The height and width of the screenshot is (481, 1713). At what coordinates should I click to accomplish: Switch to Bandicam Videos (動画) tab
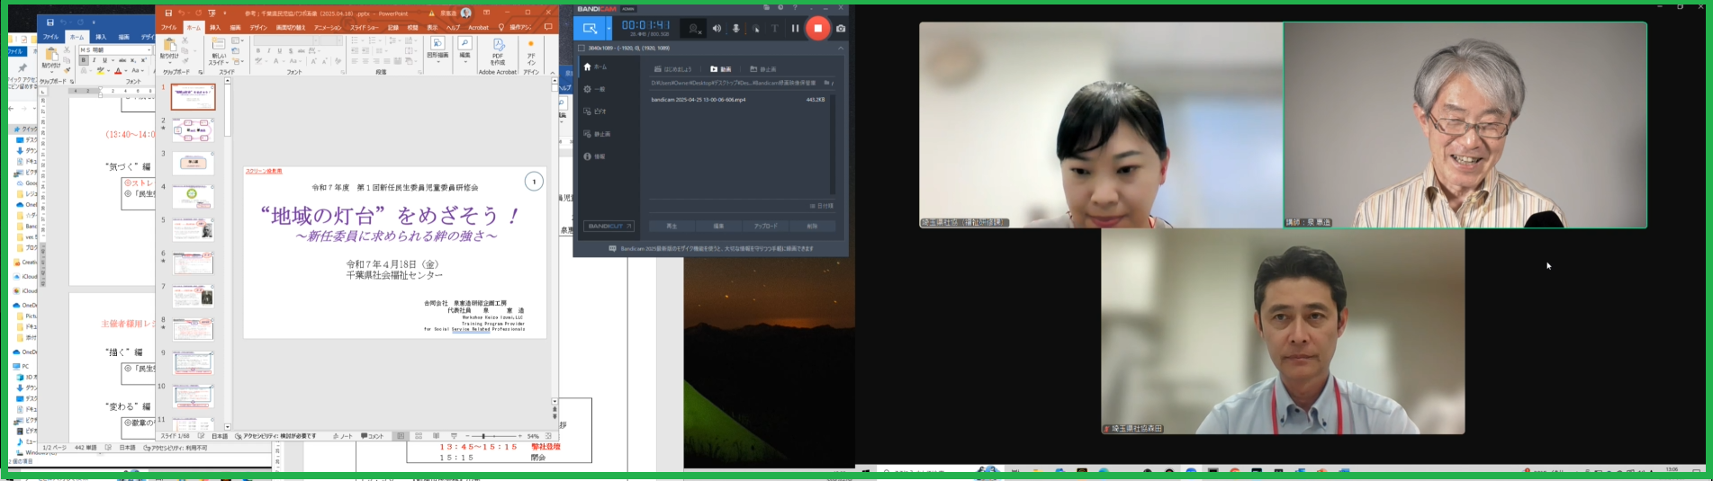pyautogui.click(x=721, y=69)
